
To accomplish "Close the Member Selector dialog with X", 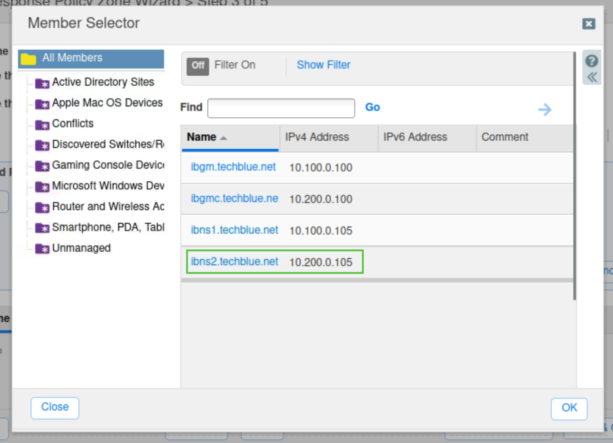I will 588,24.
